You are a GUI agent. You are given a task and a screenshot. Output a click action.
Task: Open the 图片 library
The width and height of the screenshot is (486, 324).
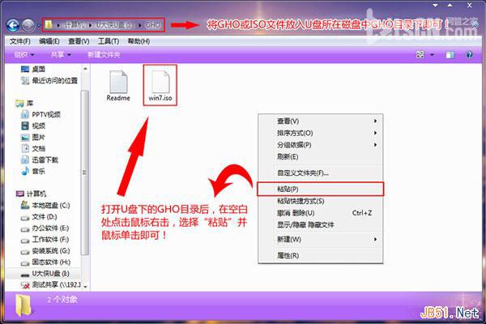(x=33, y=138)
